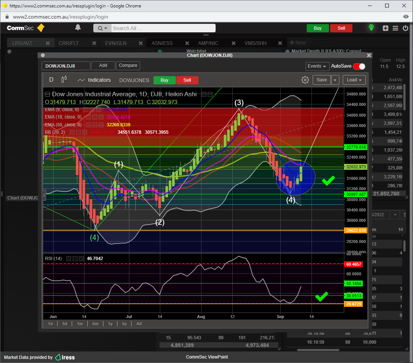Image resolution: width=413 pixels, height=363 pixels.
Task: Remove the RSI (14) indicator
Action: (x=81, y=259)
